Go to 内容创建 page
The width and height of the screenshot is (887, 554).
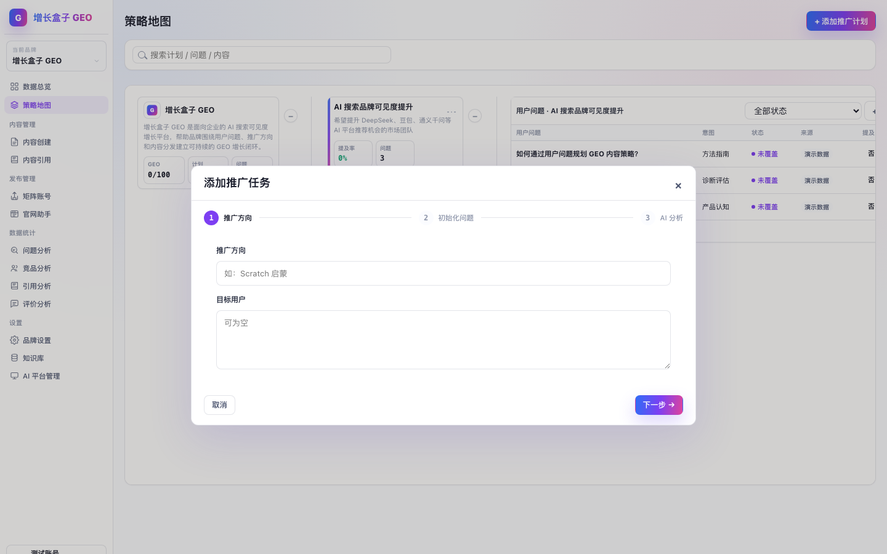56,142
